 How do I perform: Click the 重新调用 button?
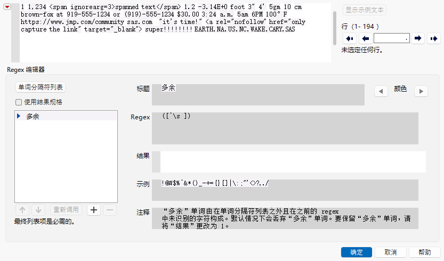click(x=66, y=210)
